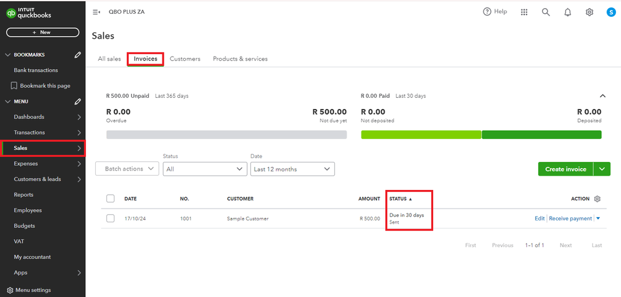Viewport: 621px width, 297px height.
Task: Open table settings gear next to Action
Action: [597, 199]
